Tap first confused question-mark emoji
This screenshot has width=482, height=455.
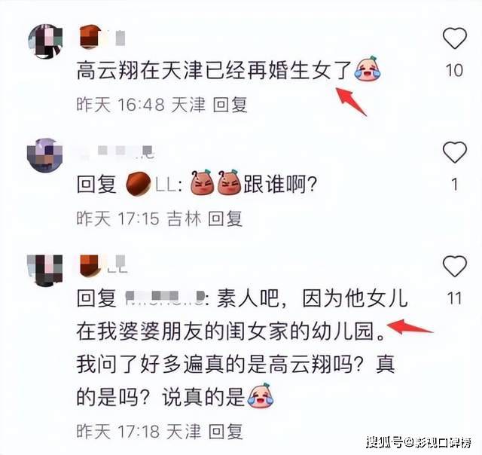coord(203,182)
